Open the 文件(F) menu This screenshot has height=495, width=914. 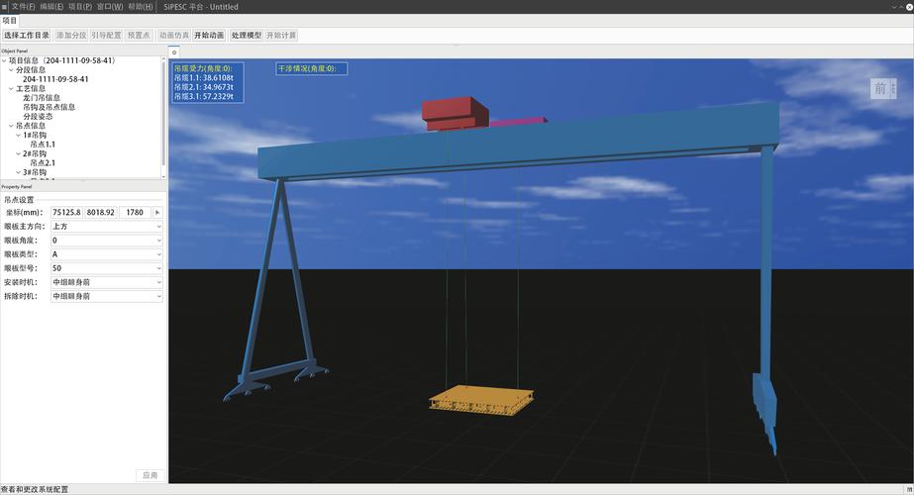point(23,6)
